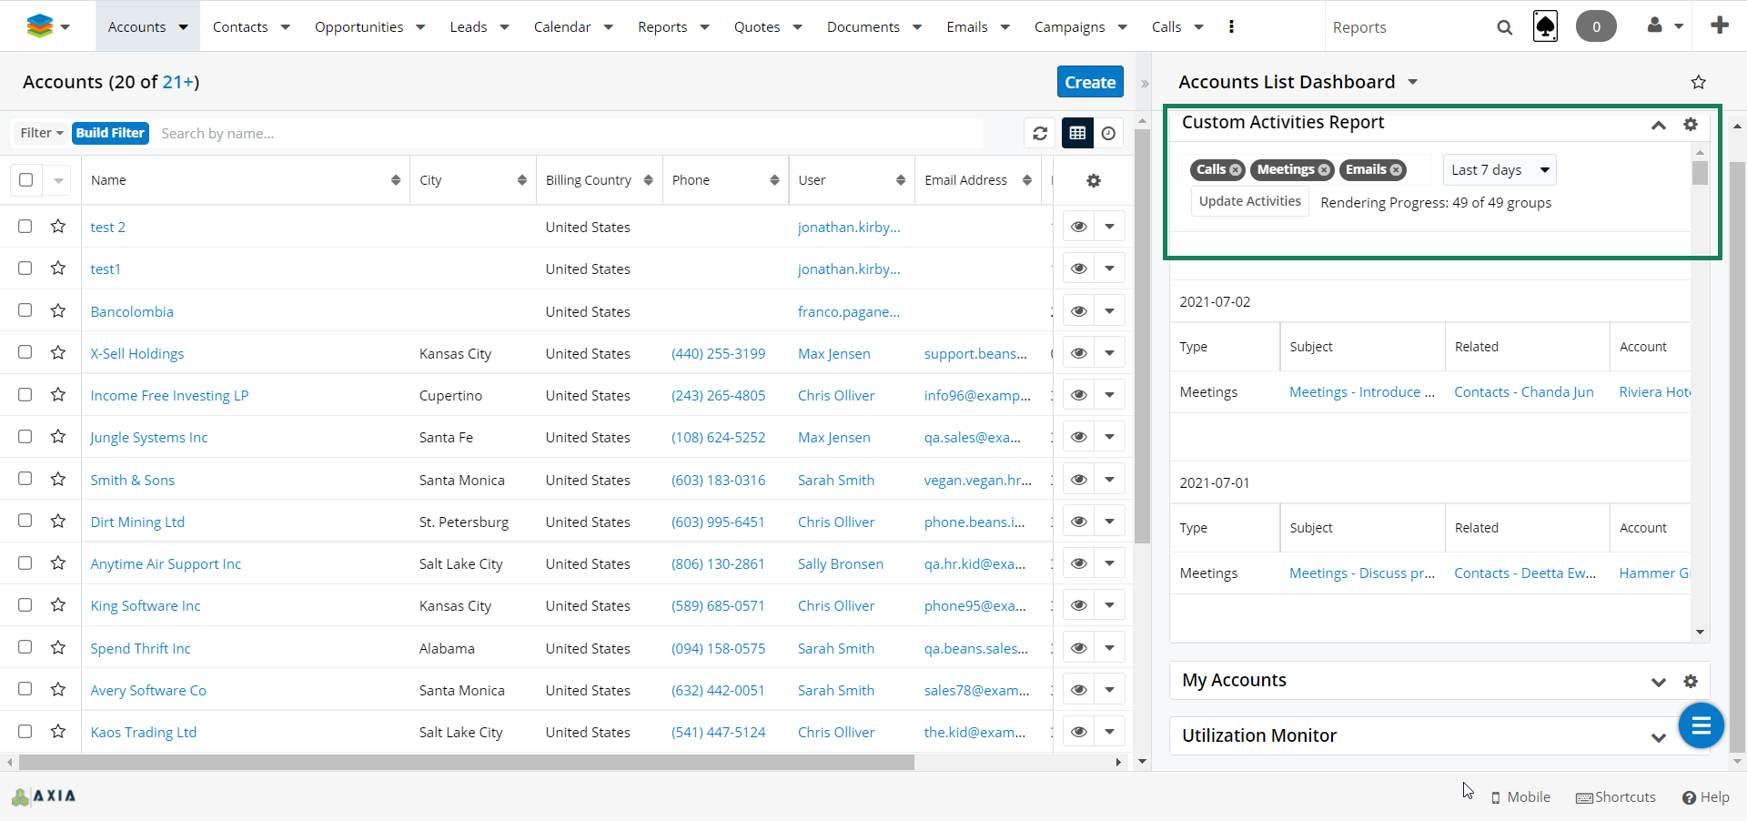This screenshot has width=1747, height=821.
Task: Open the bulk actions dropdown arrow
Action: click(58, 180)
